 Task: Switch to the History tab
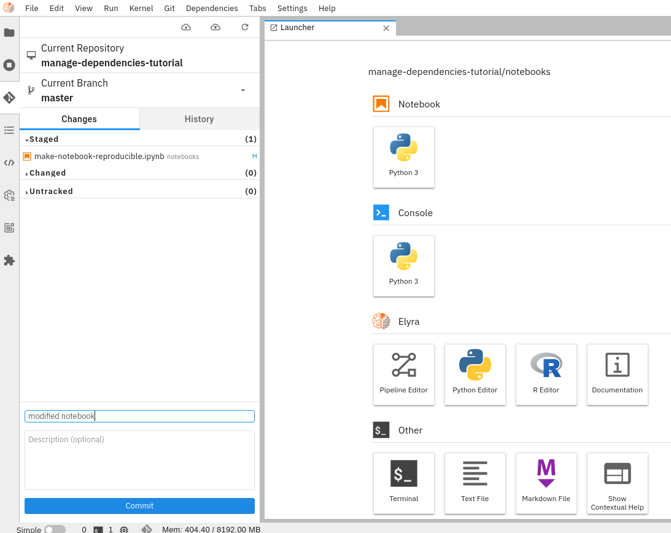tap(200, 119)
